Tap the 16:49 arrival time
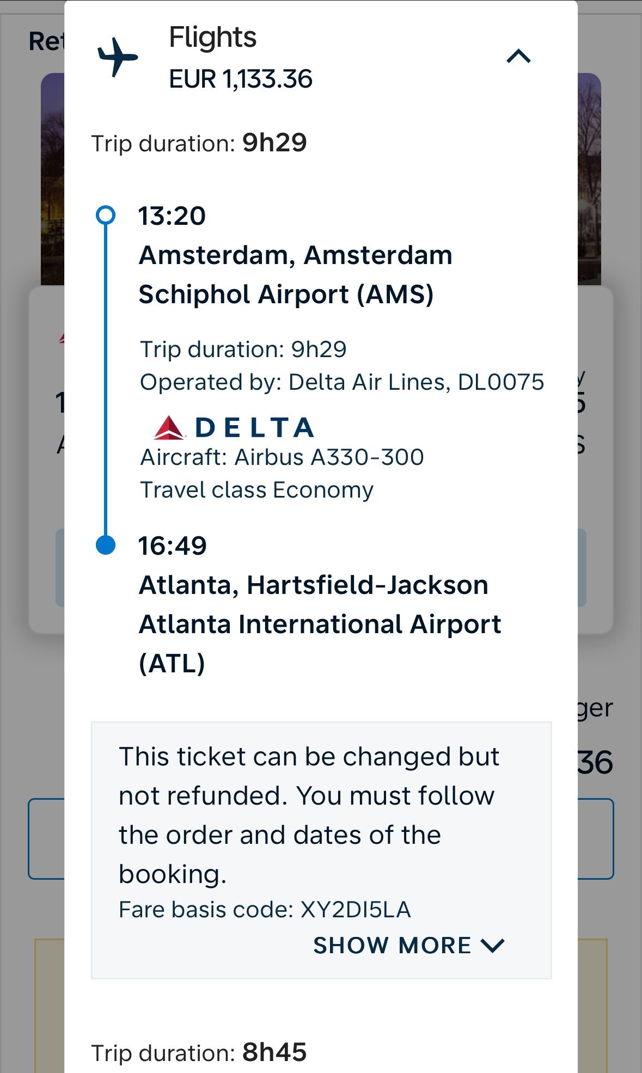This screenshot has width=642, height=1073. click(x=173, y=546)
